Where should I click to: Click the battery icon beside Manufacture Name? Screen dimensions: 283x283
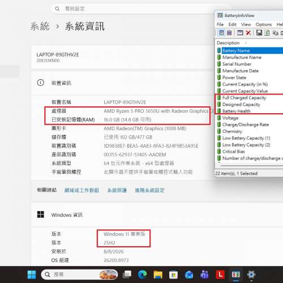(219, 57)
